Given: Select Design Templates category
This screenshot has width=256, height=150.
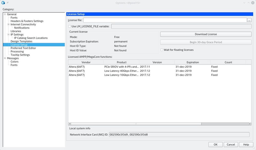Looking at the screenshot, I should click(x=22, y=41).
